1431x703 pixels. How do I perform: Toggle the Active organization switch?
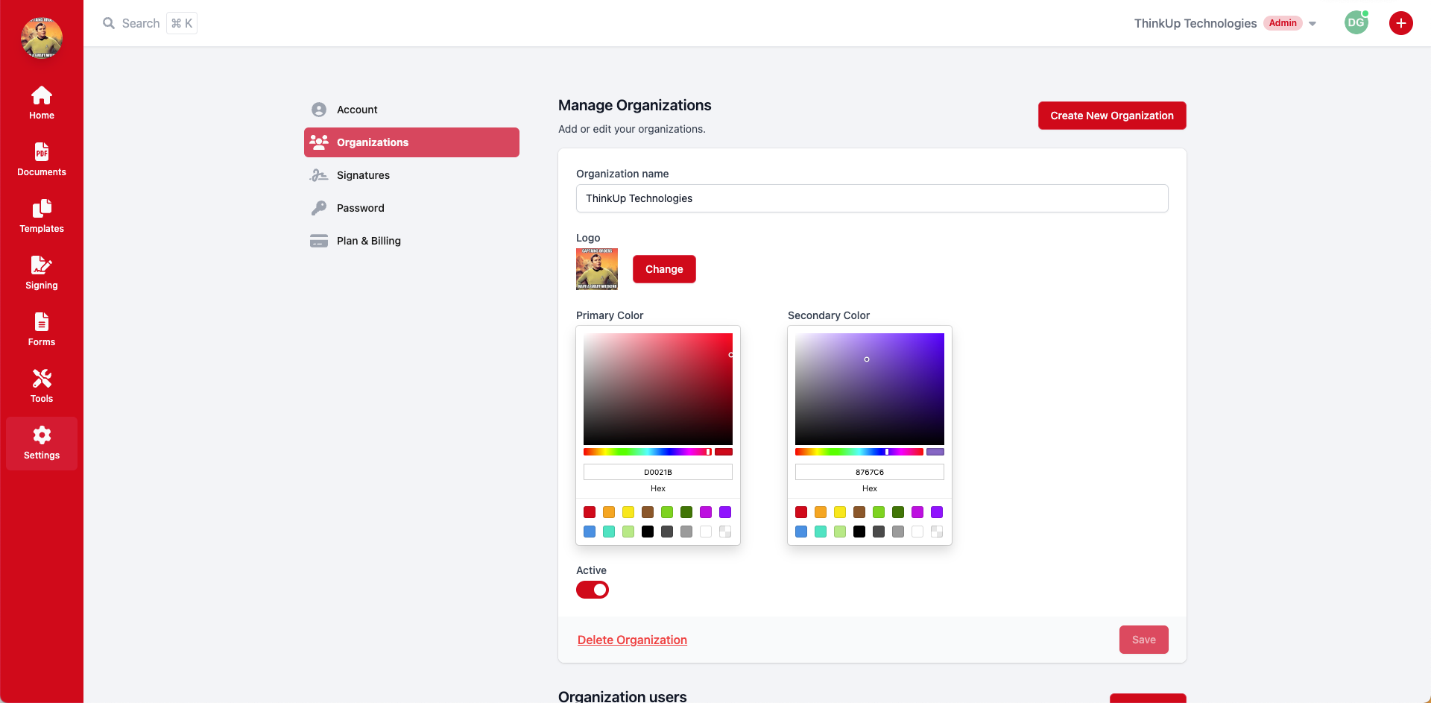(593, 590)
